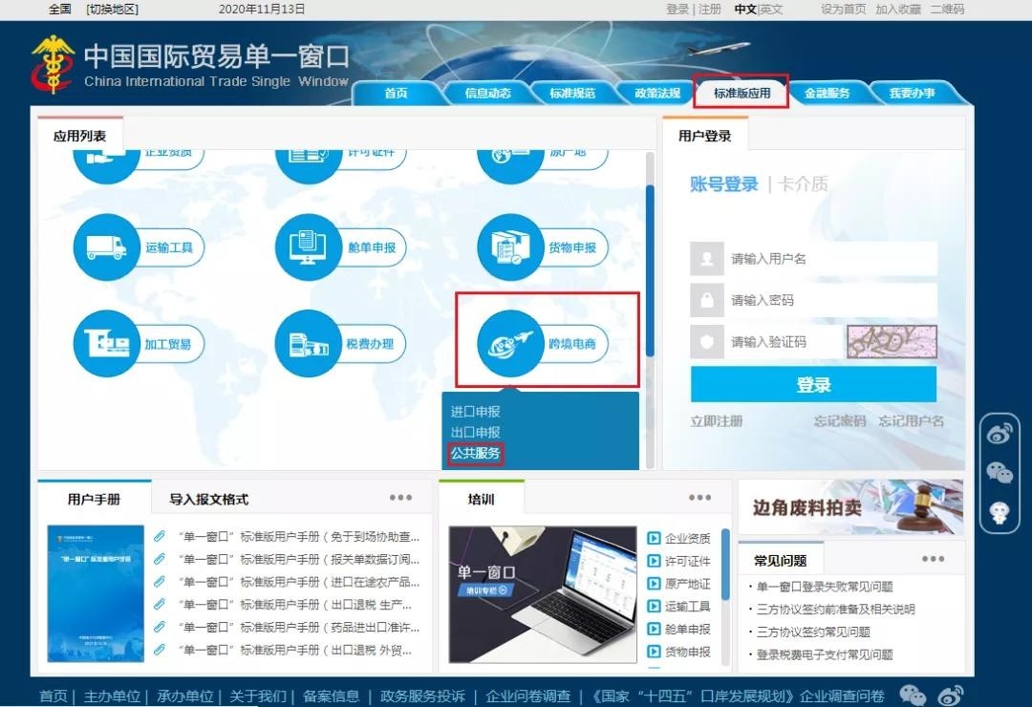The height and width of the screenshot is (707, 1032).
Task: Open the 舱单申报 application icon
Action: tap(308, 247)
